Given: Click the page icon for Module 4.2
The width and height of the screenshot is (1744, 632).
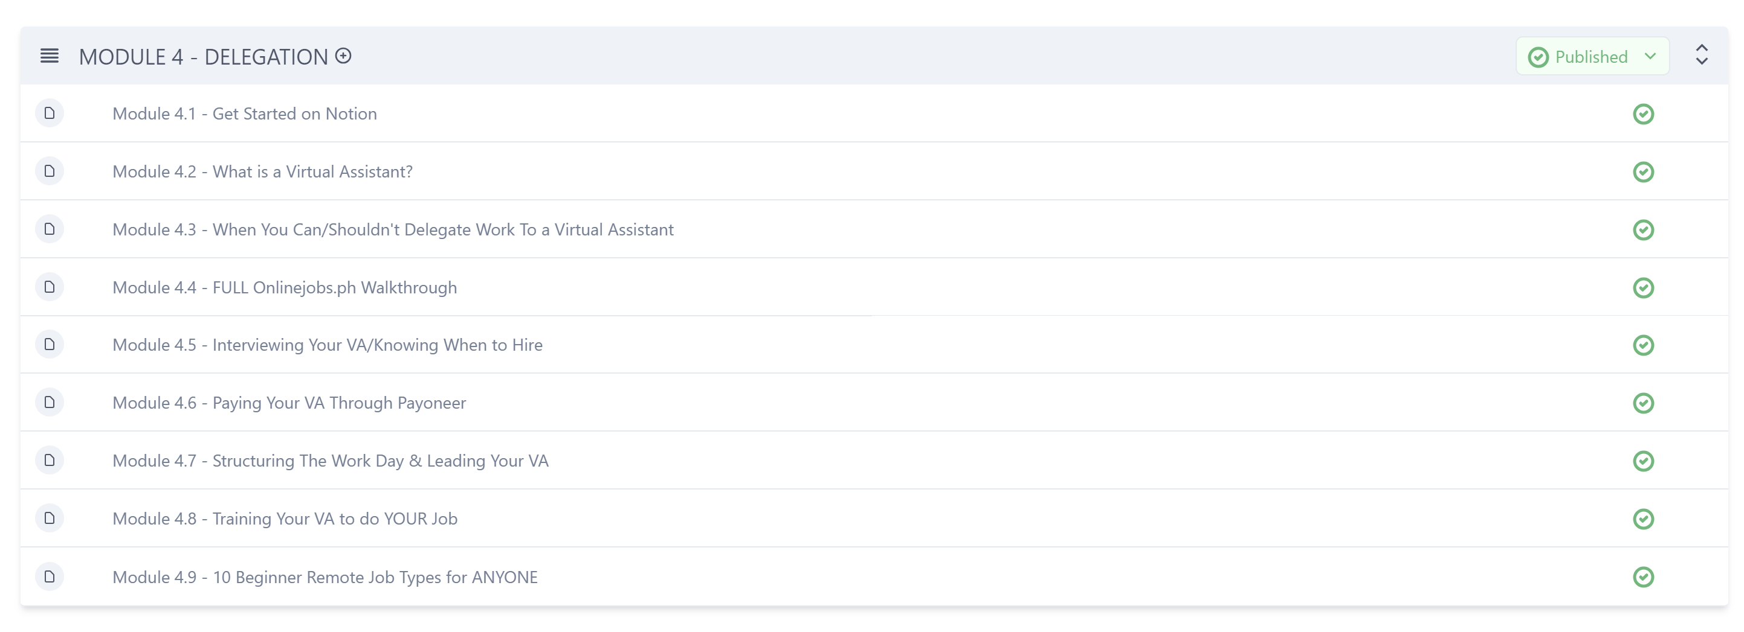Looking at the screenshot, I should (x=50, y=171).
